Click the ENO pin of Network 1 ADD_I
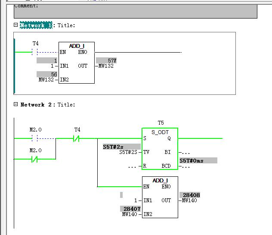The image size is (272, 235). click(x=83, y=52)
